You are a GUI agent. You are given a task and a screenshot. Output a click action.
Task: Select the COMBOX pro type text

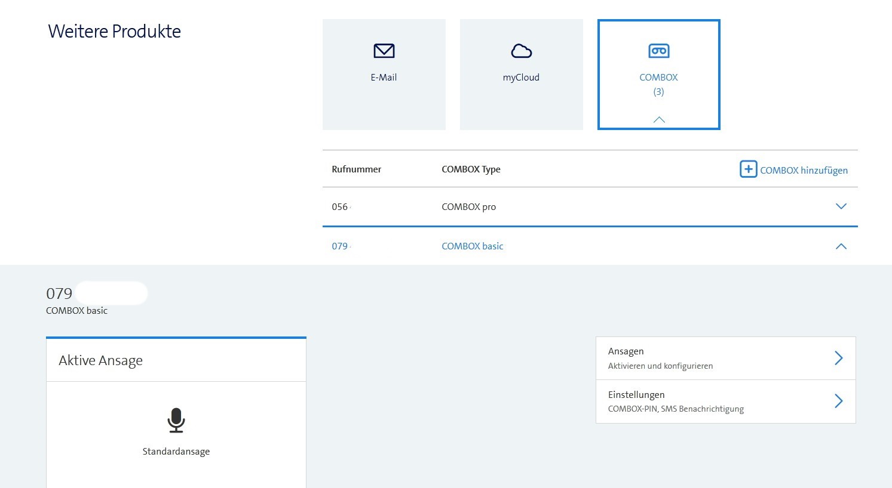468,207
